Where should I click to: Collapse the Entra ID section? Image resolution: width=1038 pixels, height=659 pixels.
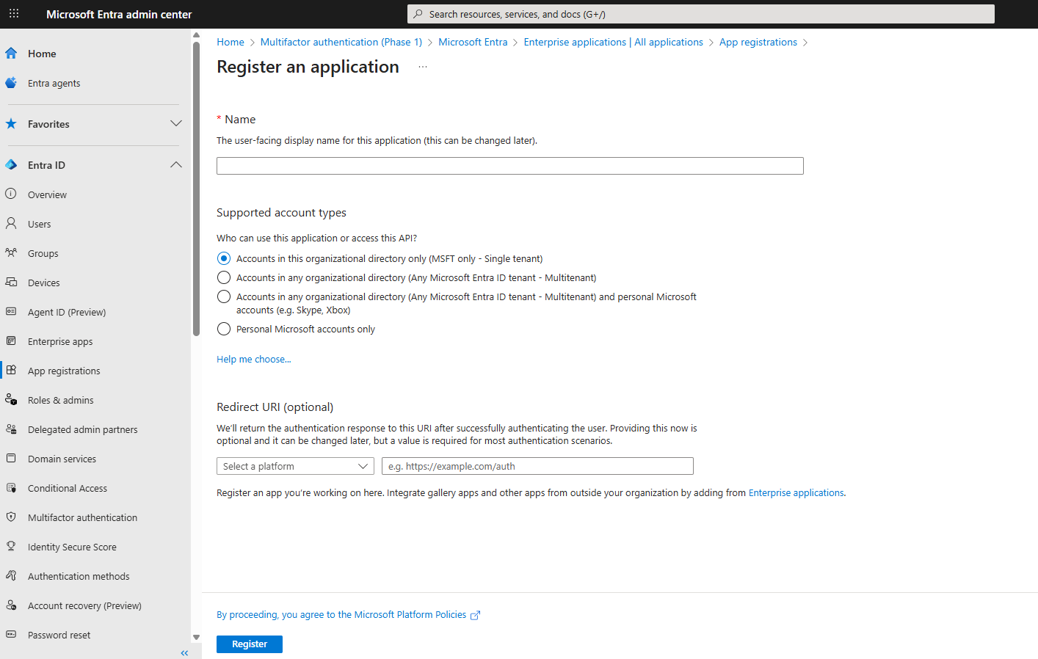coord(175,164)
